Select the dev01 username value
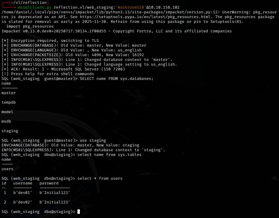Viewport: 279px width, 218px height. (x=23, y=192)
